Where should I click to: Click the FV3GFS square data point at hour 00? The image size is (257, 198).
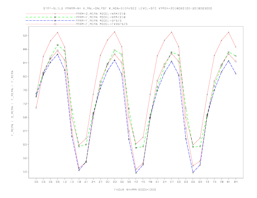point(36,108)
